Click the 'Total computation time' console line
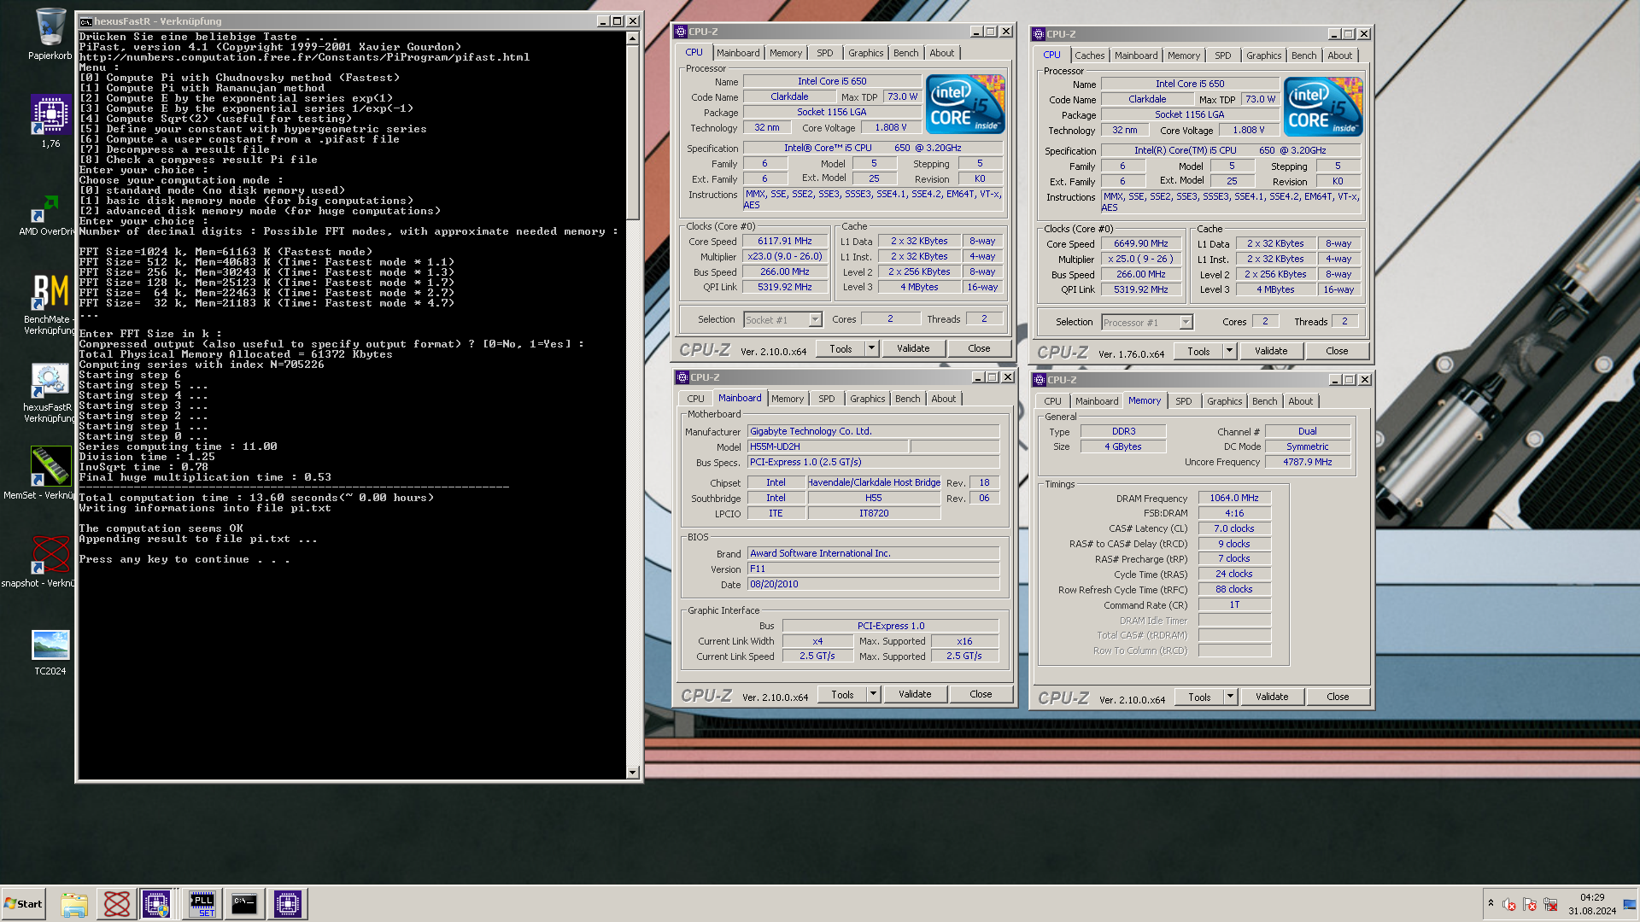Viewport: 1640px width, 922px height. (x=256, y=498)
